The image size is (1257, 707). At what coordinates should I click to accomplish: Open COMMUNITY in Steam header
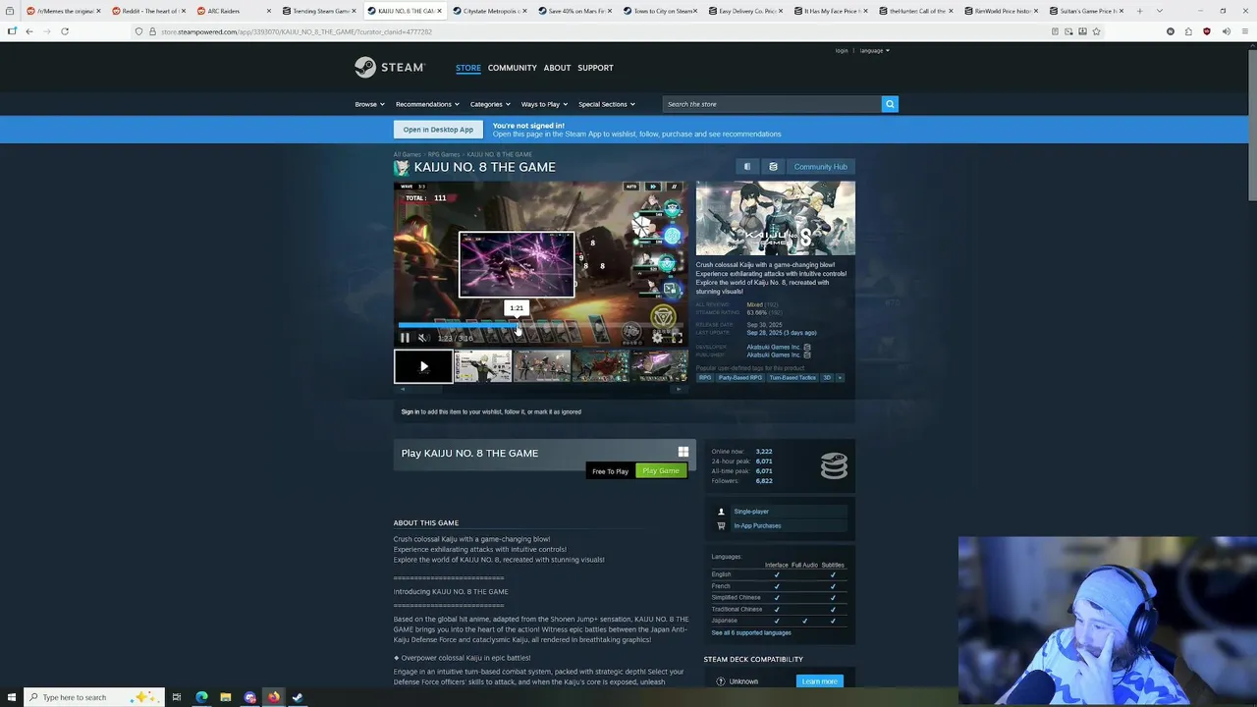512,68
